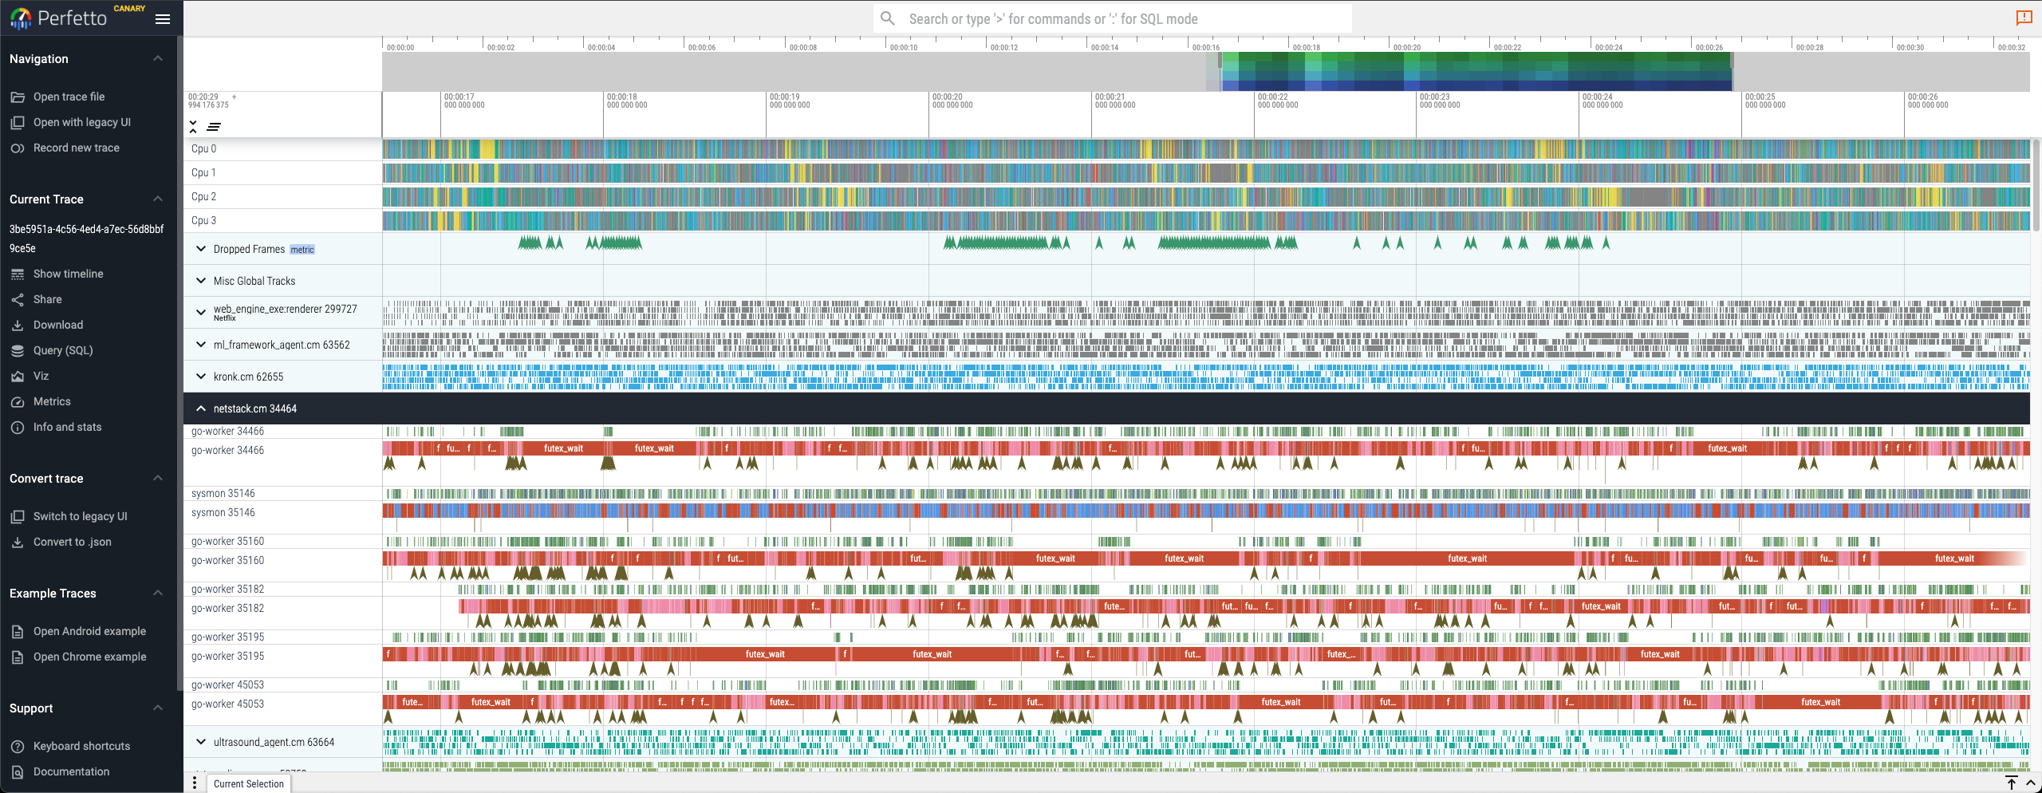2042x793 pixels.
Task: Collapse the Navigation sidebar section
Action: [x=158, y=59]
